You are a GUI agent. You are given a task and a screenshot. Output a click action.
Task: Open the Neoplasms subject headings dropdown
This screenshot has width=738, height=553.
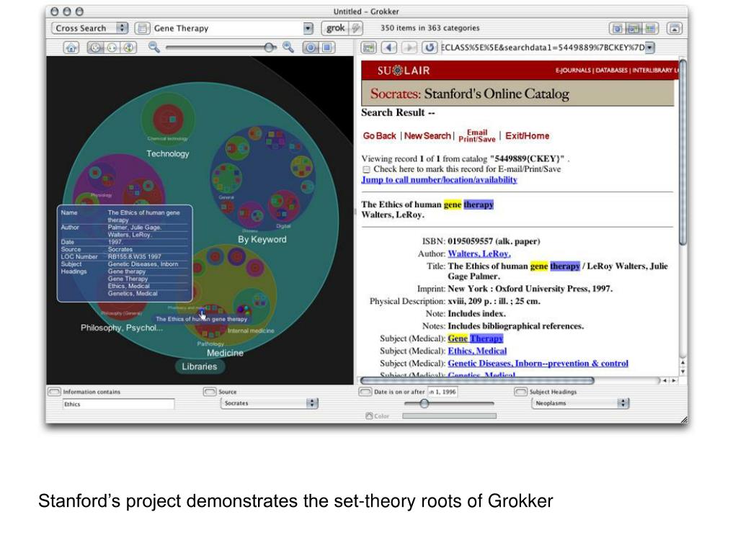click(580, 403)
